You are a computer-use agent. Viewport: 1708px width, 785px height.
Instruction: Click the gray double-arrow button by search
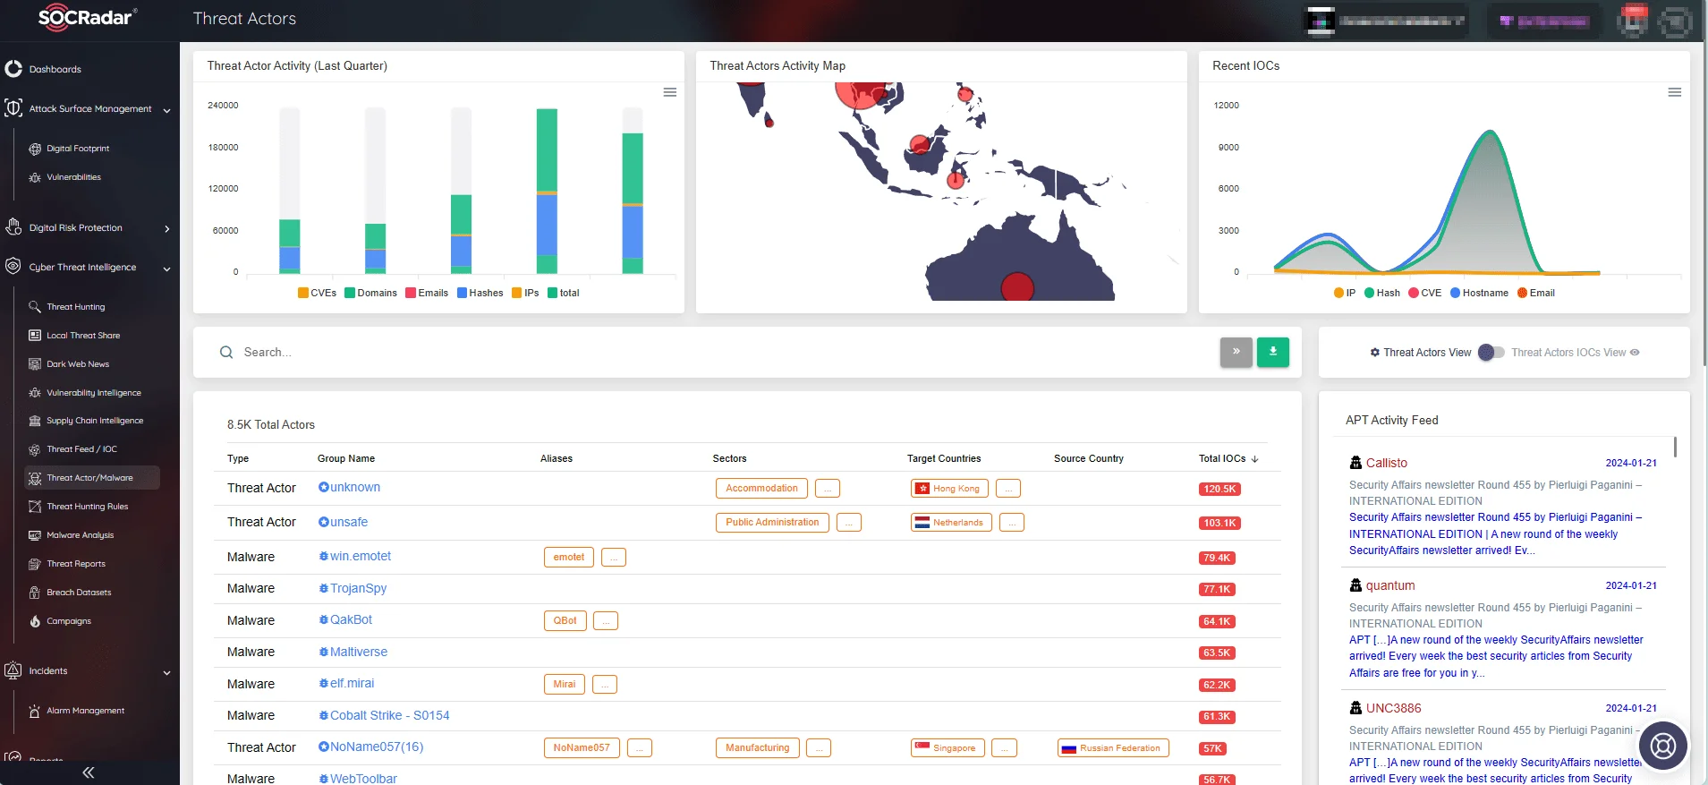1236,352
